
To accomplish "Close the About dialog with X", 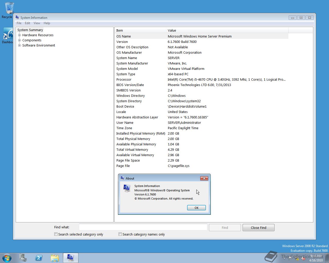I will point(204,178).
